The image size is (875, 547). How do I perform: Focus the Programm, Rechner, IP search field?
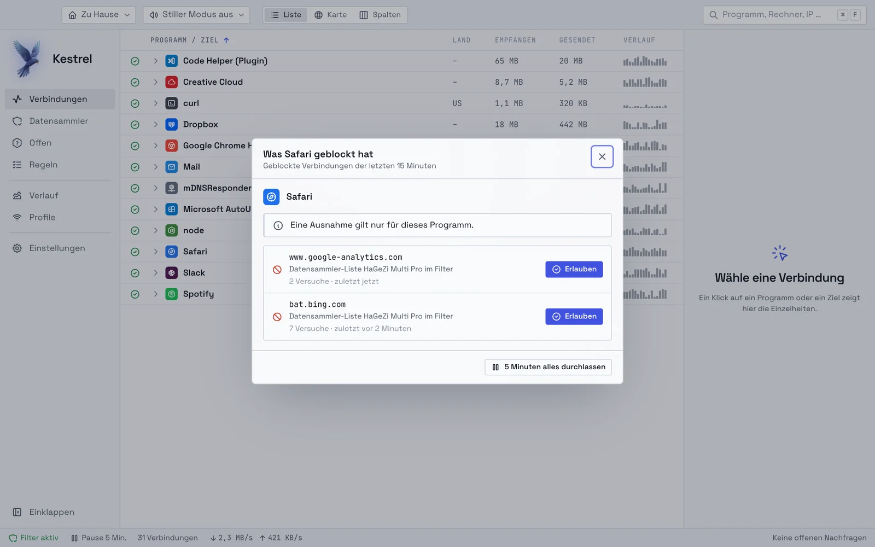pos(784,15)
